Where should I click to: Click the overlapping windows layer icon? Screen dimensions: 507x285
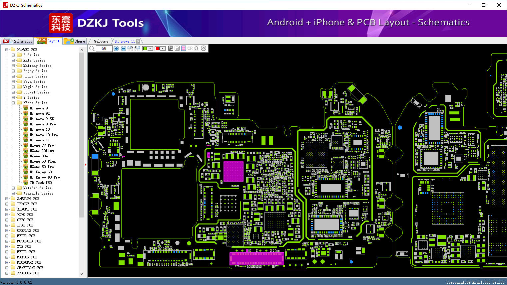[x=171, y=48]
